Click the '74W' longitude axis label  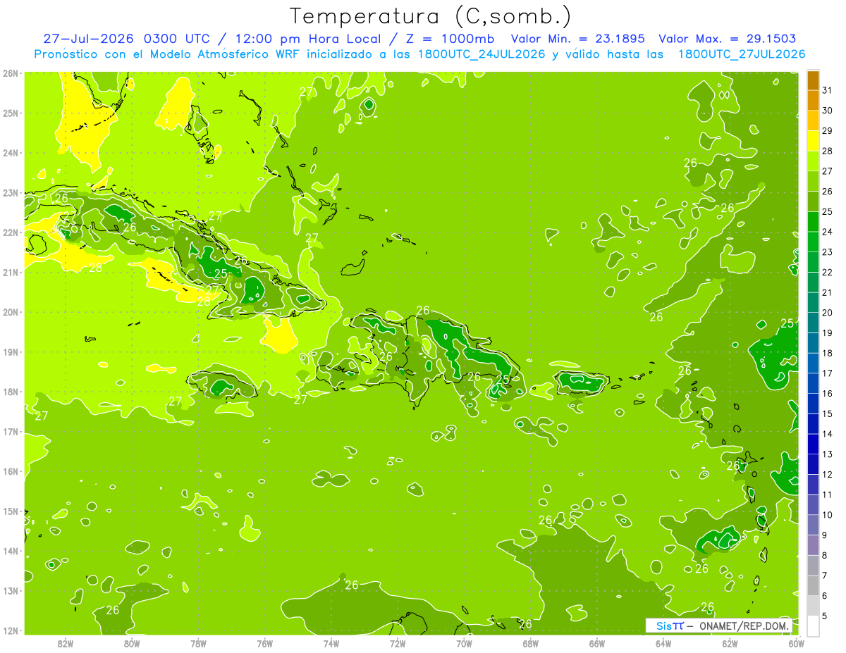[x=331, y=643]
